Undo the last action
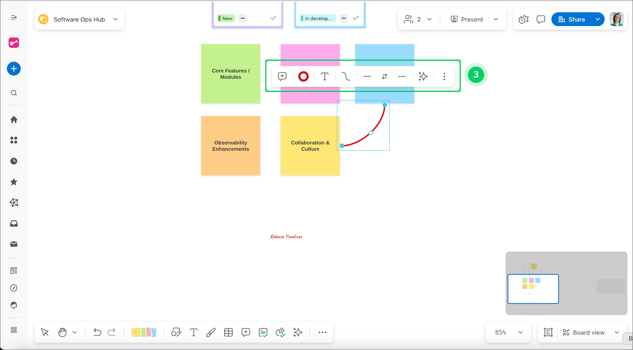633x350 pixels. click(x=97, y=332)
